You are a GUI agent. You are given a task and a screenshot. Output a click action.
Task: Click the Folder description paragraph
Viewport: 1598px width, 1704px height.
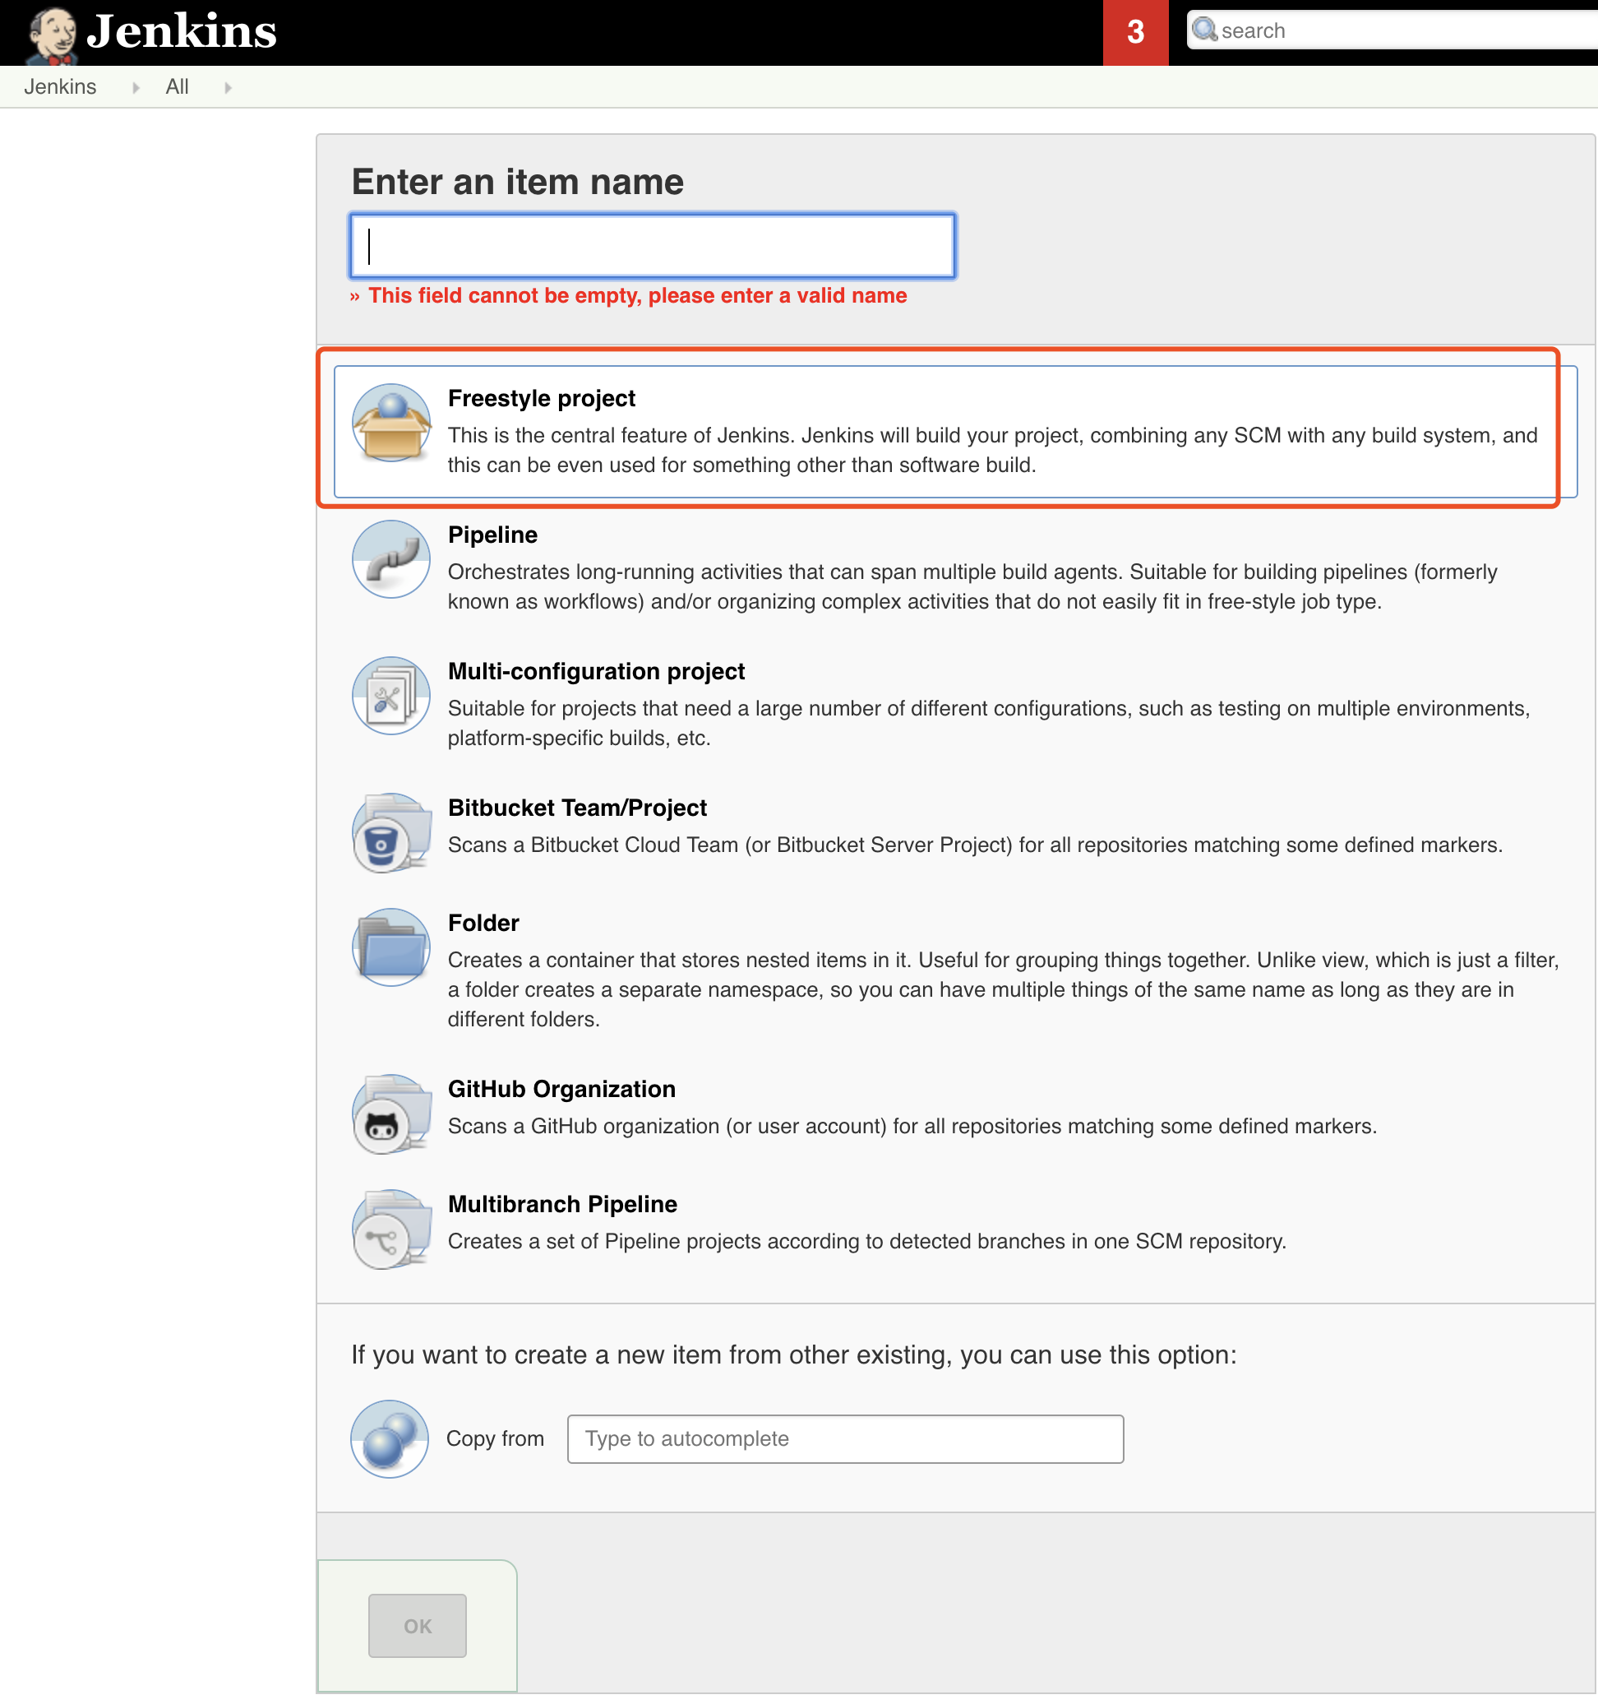[1004, 990]
